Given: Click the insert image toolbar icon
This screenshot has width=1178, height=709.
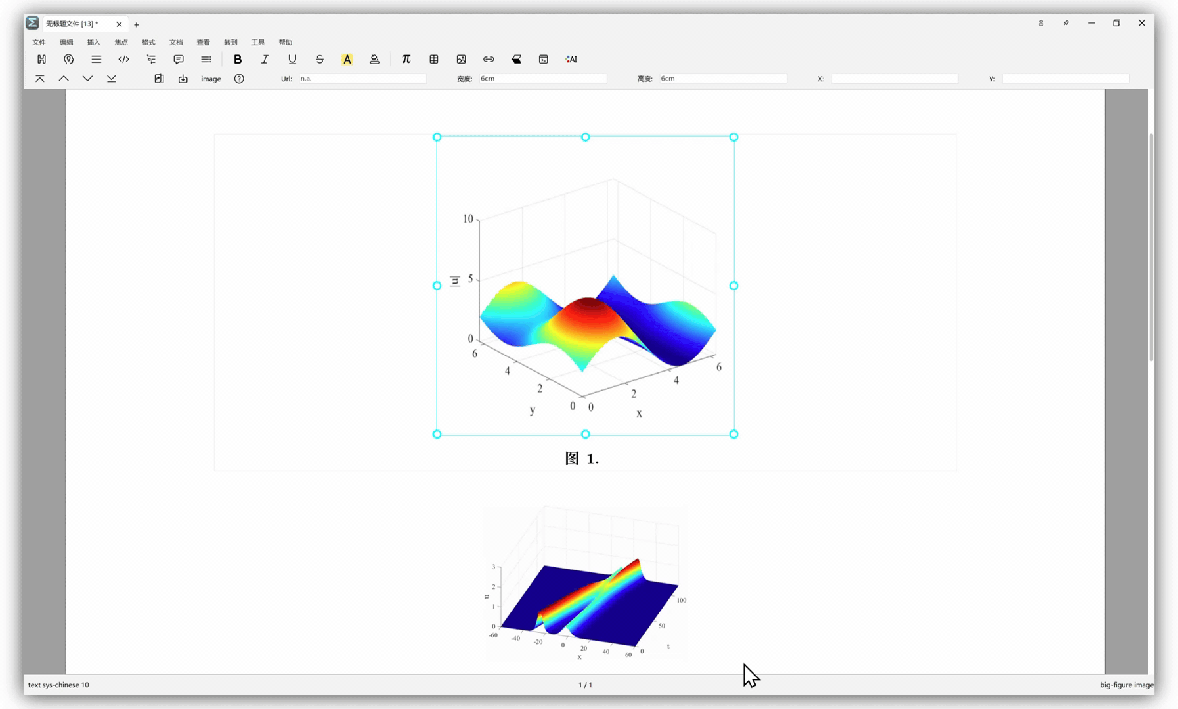Looking at the screenshot, I should point(461,59).
